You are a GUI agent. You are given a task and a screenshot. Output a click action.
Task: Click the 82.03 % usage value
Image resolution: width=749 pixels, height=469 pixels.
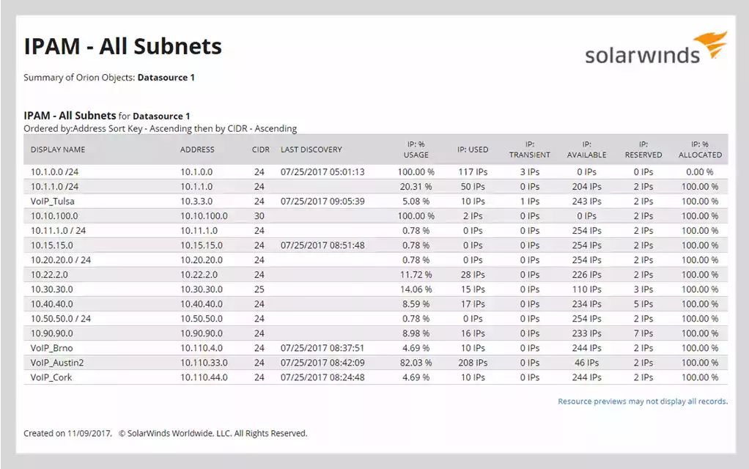point(416,363)
